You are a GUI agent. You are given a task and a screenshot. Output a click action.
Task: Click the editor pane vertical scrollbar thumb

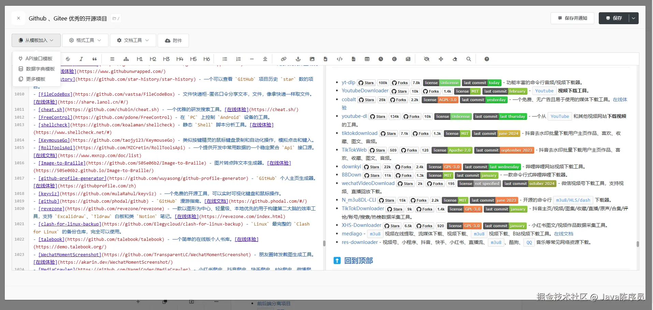[324, 243]
